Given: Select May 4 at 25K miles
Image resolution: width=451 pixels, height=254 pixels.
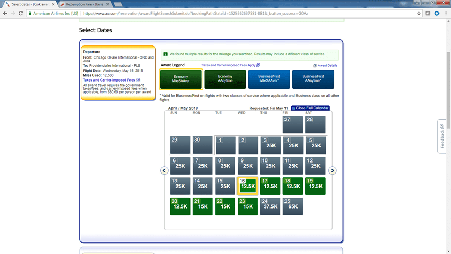Looking at the screenshot, I should 293,145.
